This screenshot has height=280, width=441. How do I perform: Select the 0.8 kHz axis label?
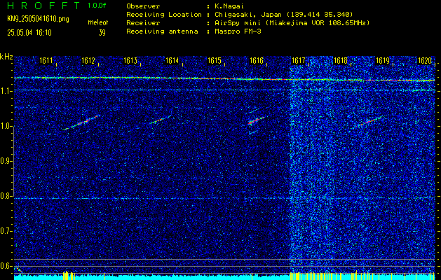coord(6,196)
